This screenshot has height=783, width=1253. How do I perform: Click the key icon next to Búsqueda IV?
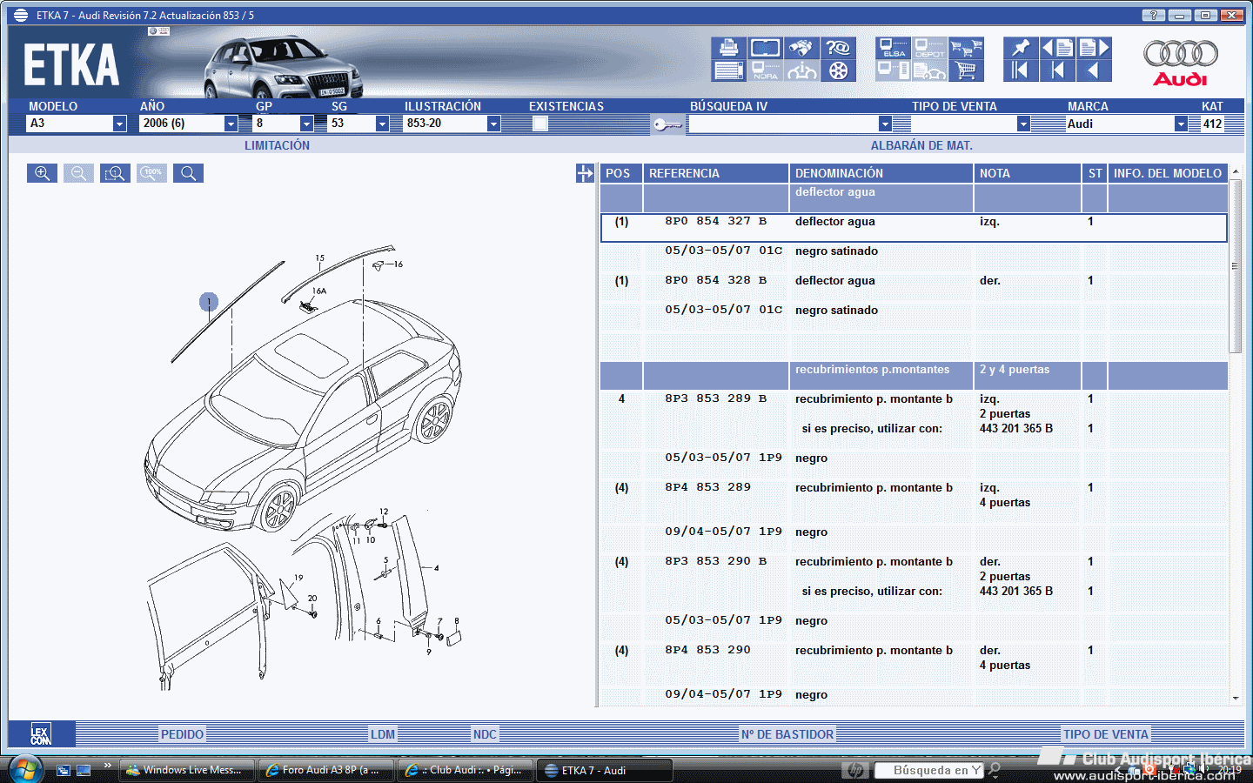click(667, 124)
